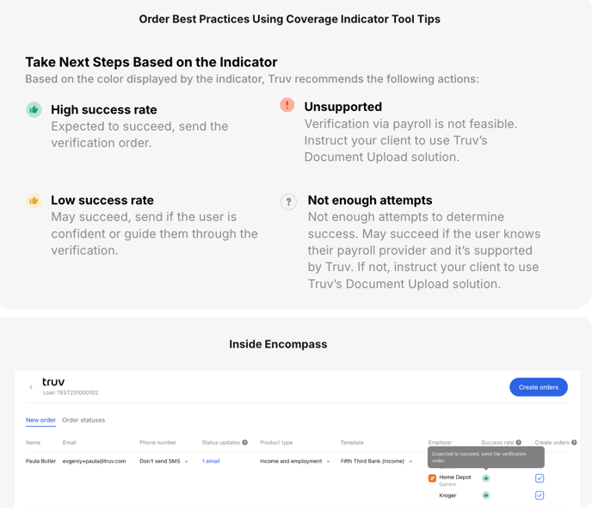Click the Order Best Practices title text

[290, 19]
